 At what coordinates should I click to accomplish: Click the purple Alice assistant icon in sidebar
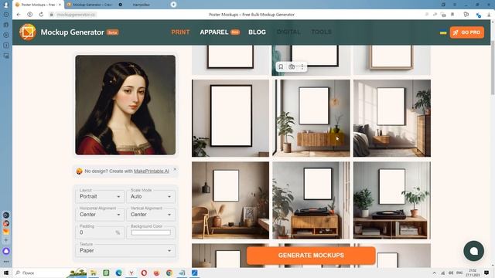6,251
